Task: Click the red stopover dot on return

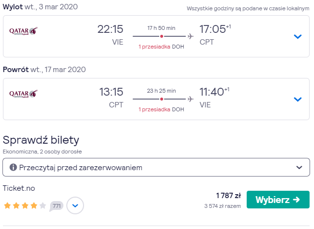Action: point(162,99)
